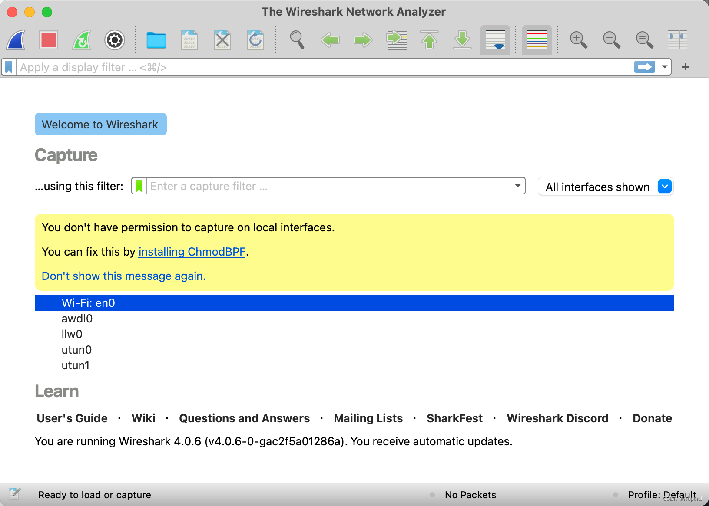The width and height of the screenshot is (709, 506).
Task: Open the SharkFest link
Action: pos(454,418)
